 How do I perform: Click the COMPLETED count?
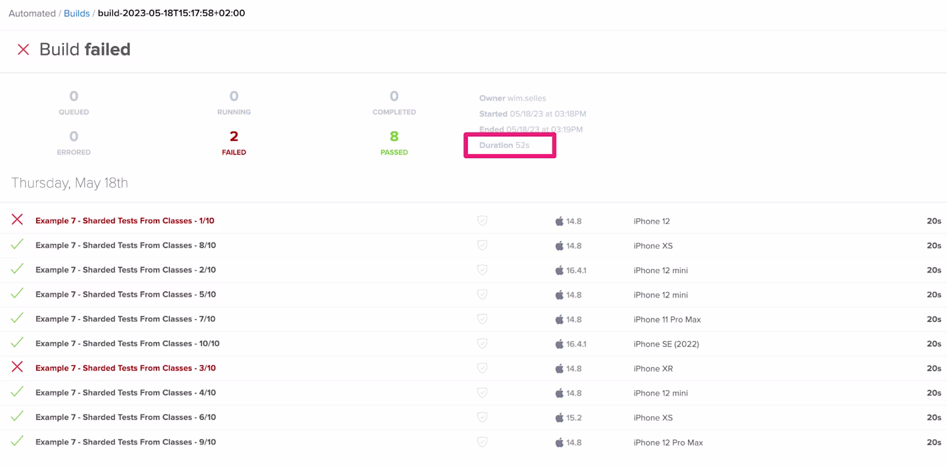(x=394, y=97)
